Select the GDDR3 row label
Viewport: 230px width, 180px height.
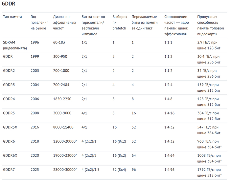click(x=10, y=84)
